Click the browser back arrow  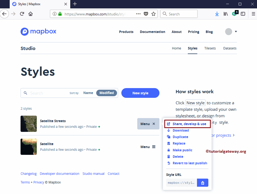pyautogui.click(x=4, y=14)
